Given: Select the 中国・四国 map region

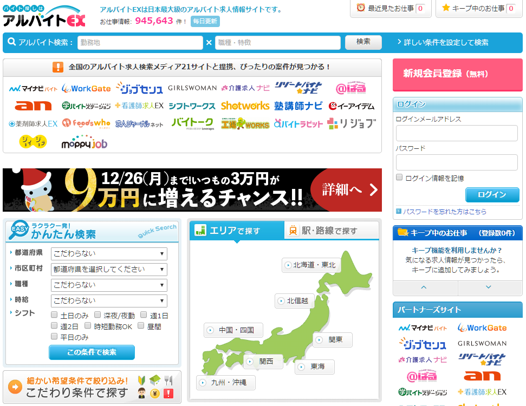Looking at the screenshot, I should [x=233, y=330].
